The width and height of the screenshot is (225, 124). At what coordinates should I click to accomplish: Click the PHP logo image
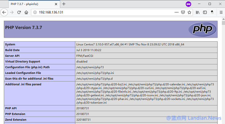pos(202,29)
